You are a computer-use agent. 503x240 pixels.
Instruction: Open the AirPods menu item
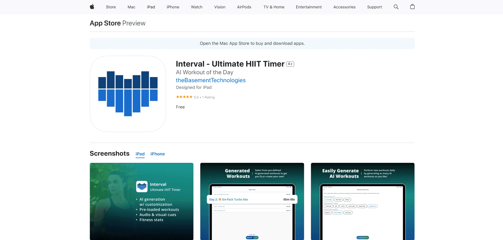pos(244,7)
